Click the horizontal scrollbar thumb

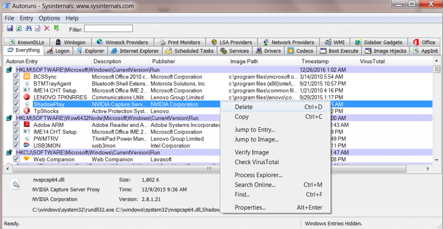tap(209, 169)
